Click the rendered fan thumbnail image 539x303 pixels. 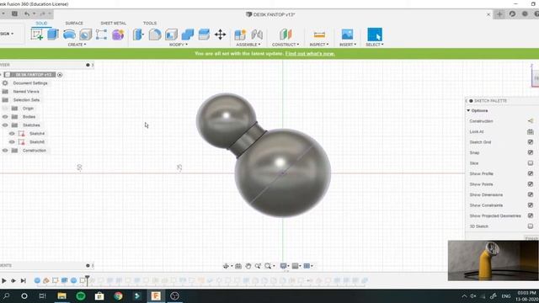(494, 260)
